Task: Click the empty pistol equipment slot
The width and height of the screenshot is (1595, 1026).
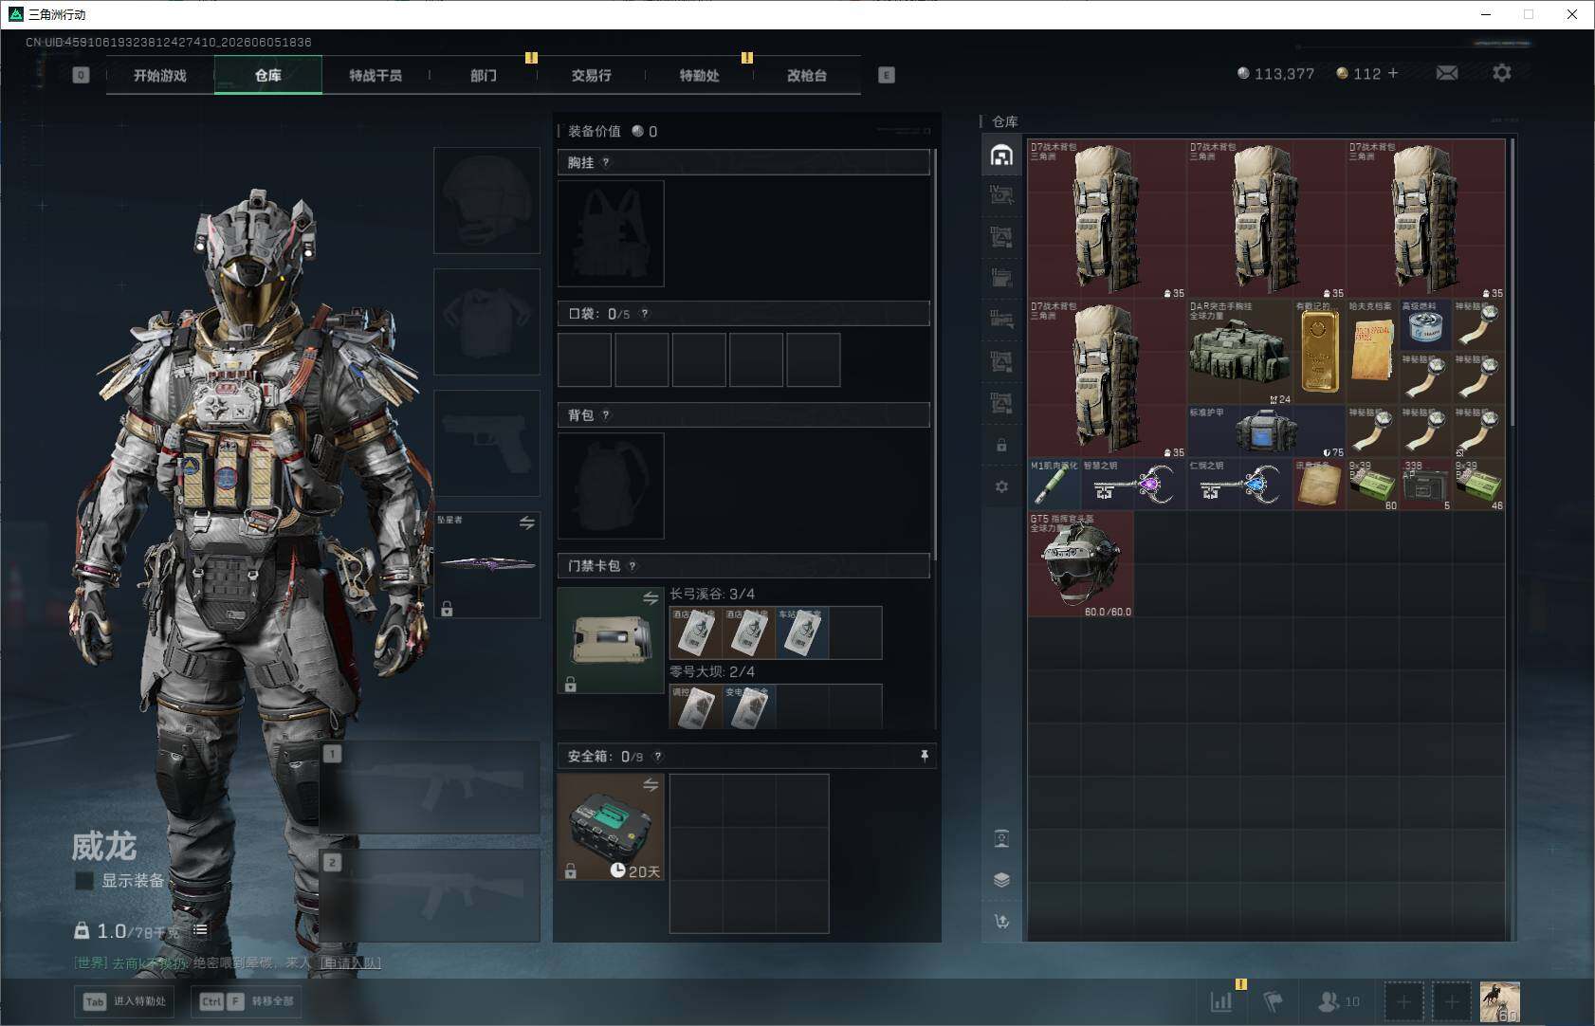Action: click(x=486, y=443)
